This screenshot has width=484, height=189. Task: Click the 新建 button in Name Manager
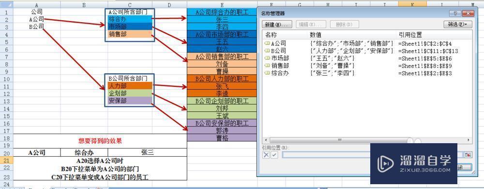[277, 25]
